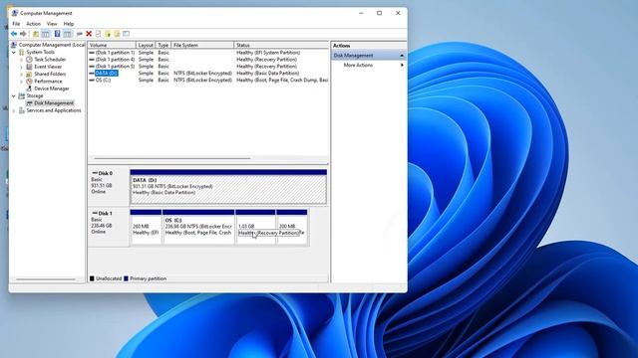
Task: Select Storage node in tree
Action: (x=35, y=95)
